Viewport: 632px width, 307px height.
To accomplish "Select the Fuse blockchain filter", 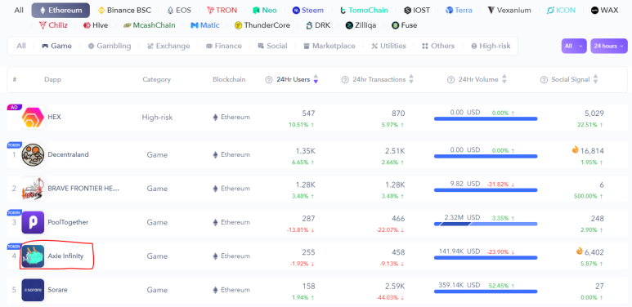I will pyautogui.click(x=404, y=25).
